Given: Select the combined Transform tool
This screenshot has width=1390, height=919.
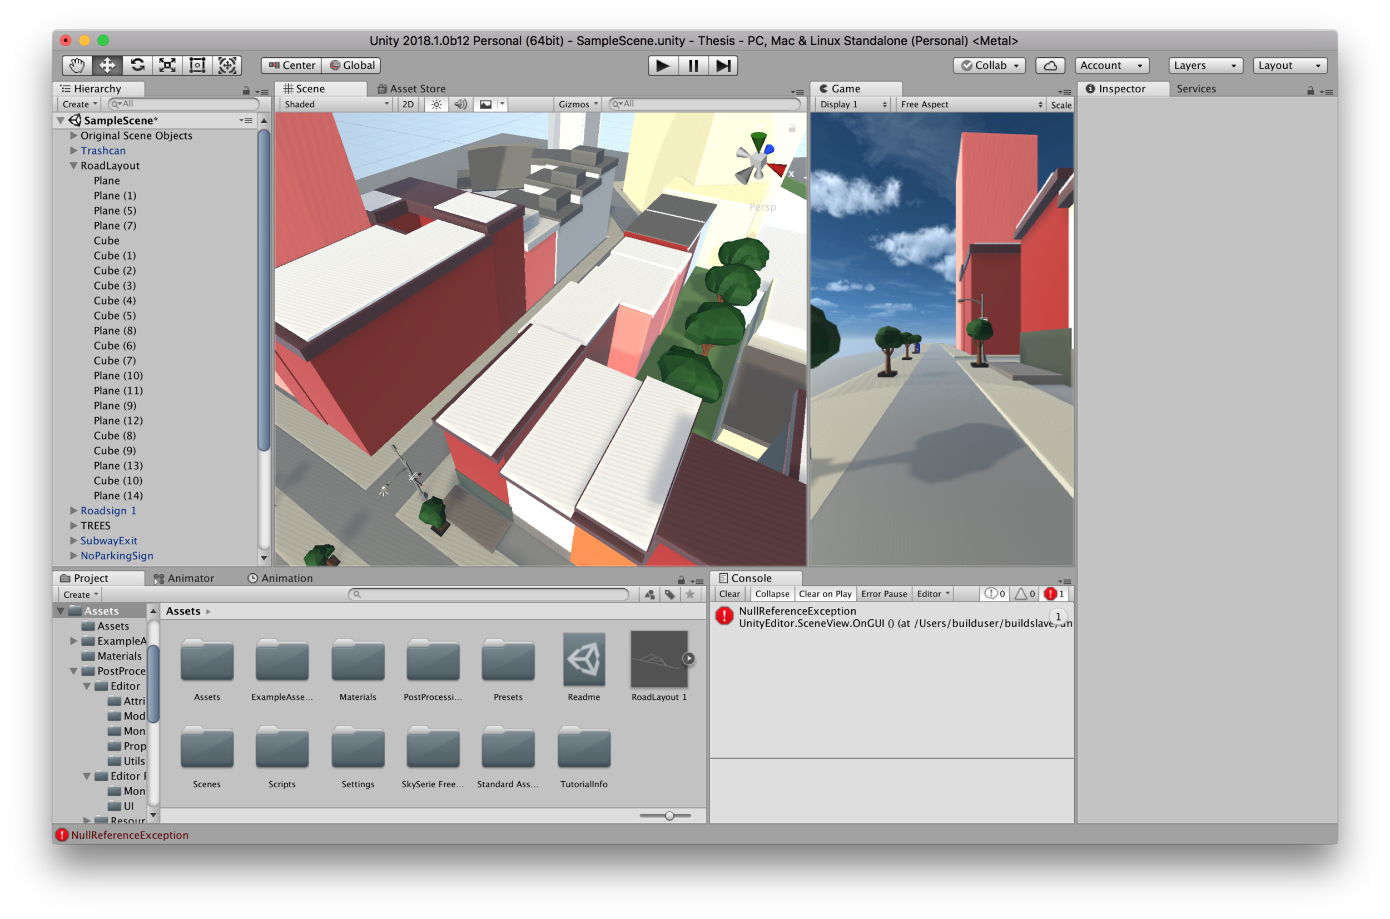Looking at the screenshot, I should [227, 66].
